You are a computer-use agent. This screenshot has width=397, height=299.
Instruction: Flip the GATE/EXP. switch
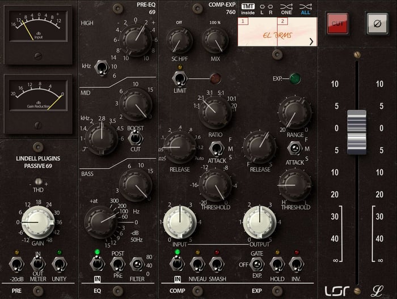[257, 264]
